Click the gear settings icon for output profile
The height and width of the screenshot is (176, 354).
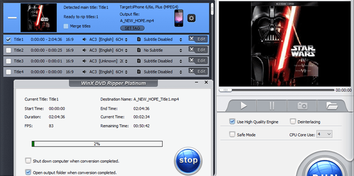coord(192,18)
